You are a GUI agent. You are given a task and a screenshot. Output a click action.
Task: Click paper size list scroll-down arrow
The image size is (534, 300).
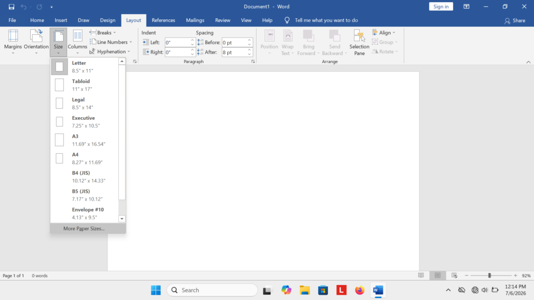pyautogui.click(x=122, y=219)
